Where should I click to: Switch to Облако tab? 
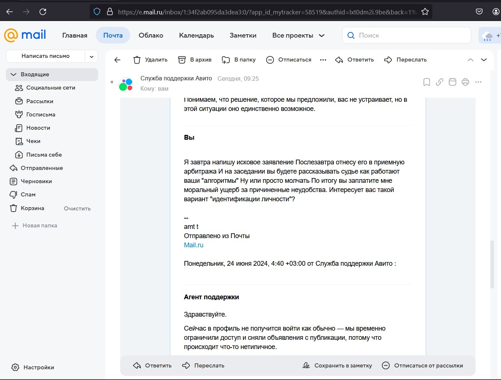pyautogui.click(x=151, y=35)
